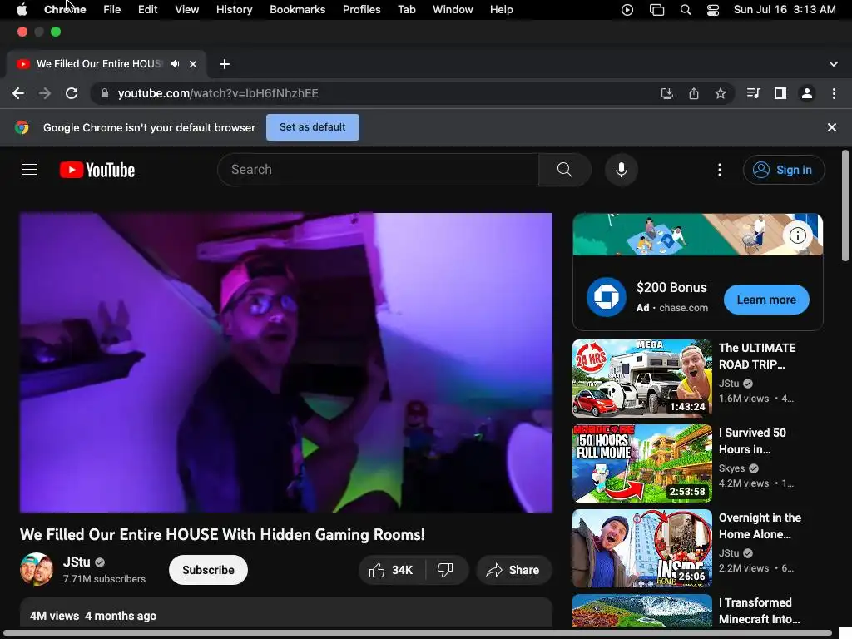Expand description at 4M views line
Viewport: 852px width, 639px height.
93,616
